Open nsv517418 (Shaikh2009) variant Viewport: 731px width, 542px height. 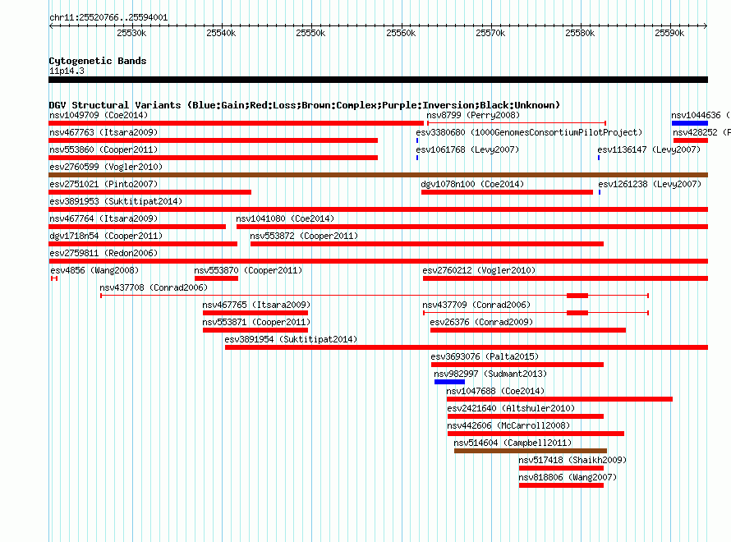[x=561, y=468]
